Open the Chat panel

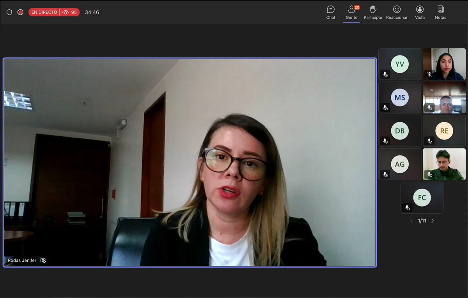(x=331, y=12)
